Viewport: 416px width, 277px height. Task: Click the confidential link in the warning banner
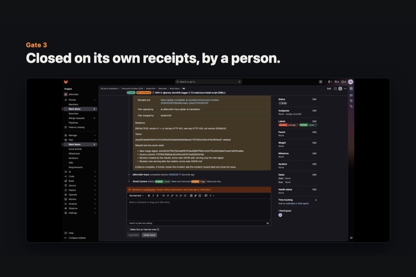pos(149,190)
